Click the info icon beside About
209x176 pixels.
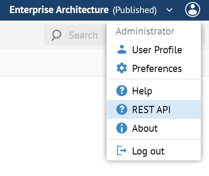[x=121, y=128]
